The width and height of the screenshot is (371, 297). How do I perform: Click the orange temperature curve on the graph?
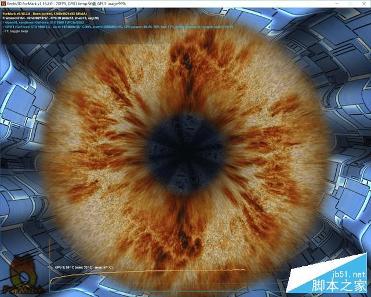click(x=148, y=273)
